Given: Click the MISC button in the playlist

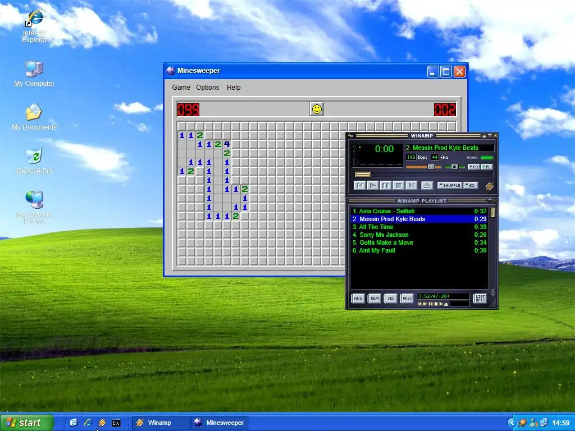Looking at the screenshot, I should 407,299.
